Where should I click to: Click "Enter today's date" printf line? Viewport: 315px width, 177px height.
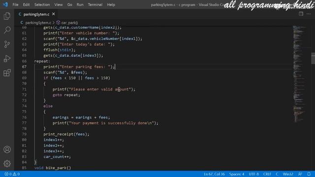[x=79, y=44]
